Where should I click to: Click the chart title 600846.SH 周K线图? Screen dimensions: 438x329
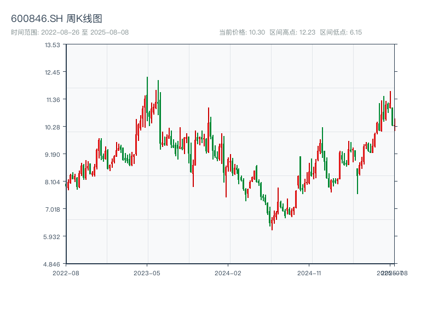pos(56,19)
